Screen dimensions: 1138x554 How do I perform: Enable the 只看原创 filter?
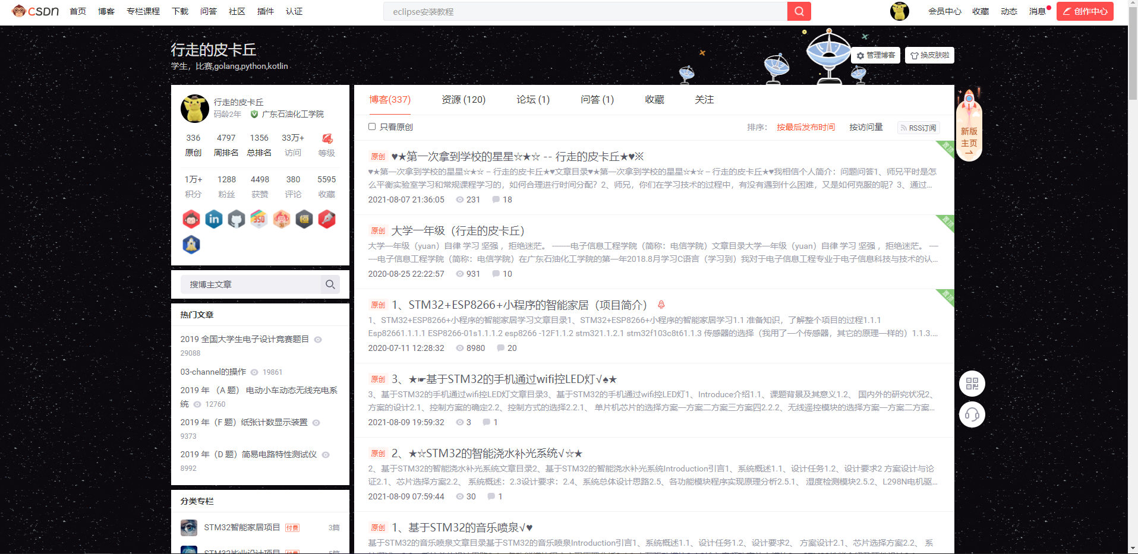pos(372,126)
